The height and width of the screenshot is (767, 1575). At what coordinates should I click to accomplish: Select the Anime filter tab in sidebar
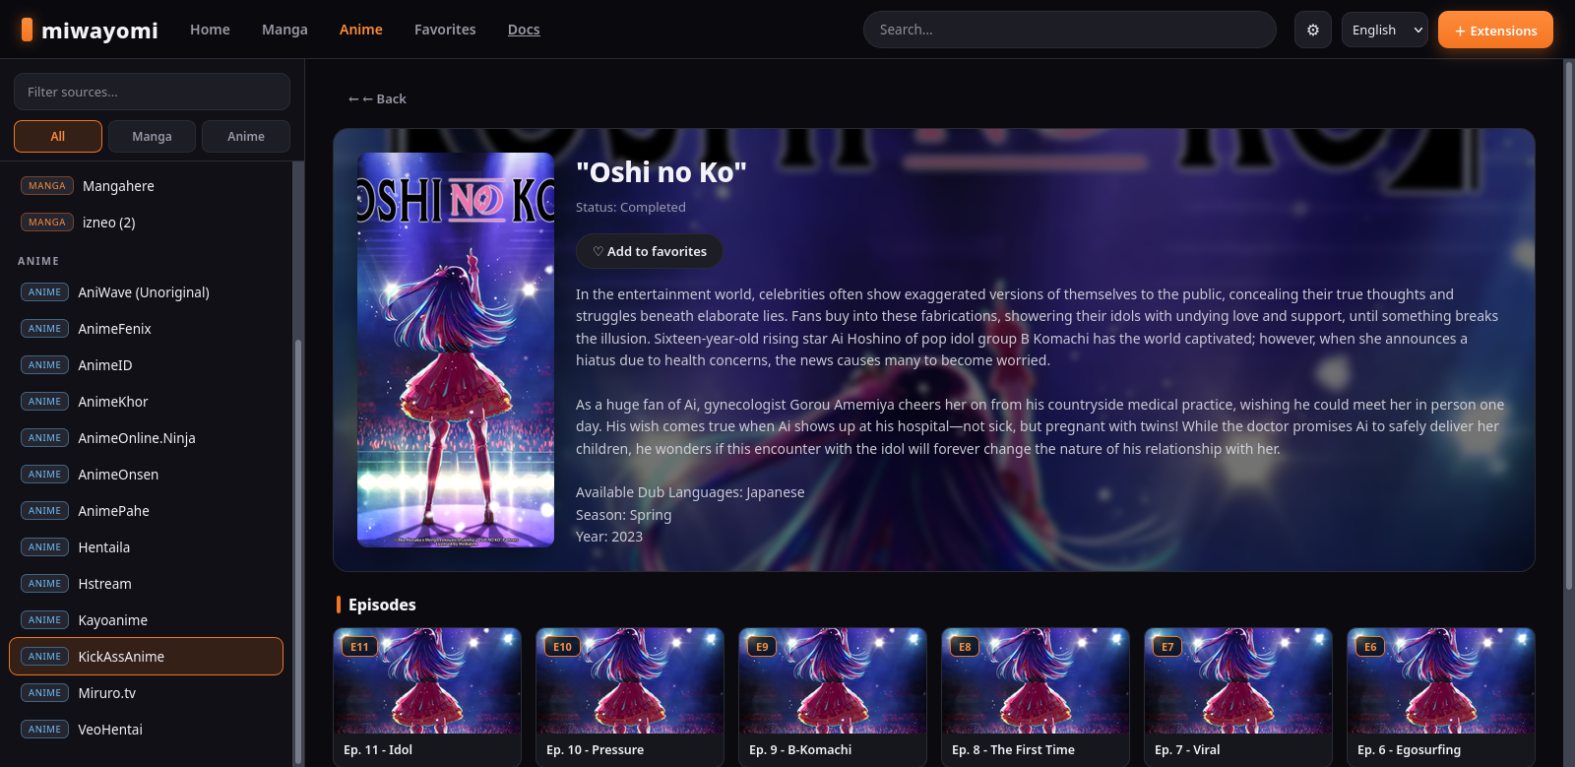click(x=246, y=137)
